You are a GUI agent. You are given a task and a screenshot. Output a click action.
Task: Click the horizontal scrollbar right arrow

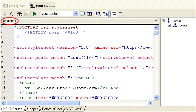tap(150, 103)
